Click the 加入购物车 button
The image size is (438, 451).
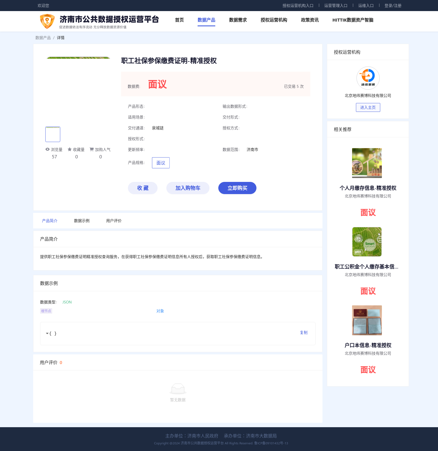click(x=188, y=188)
